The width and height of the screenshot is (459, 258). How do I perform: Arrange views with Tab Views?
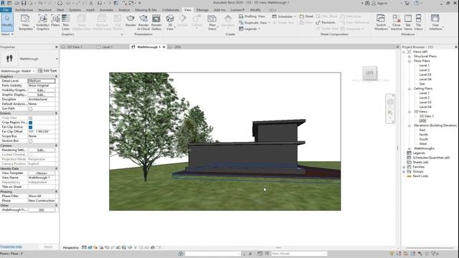coord(408,22)
